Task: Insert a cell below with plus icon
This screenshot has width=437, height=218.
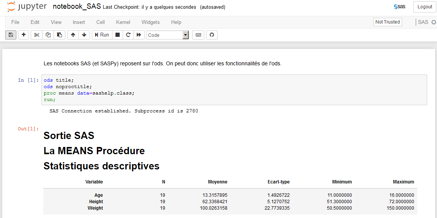Action: pos(24,35)
